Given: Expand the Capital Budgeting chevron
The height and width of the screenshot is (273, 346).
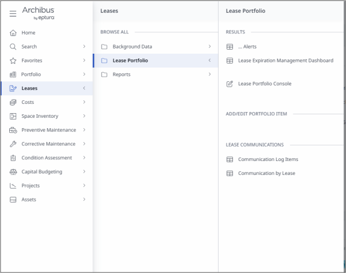Looking at the screenshot, I should pyautogui.click(x=84, y=171).
